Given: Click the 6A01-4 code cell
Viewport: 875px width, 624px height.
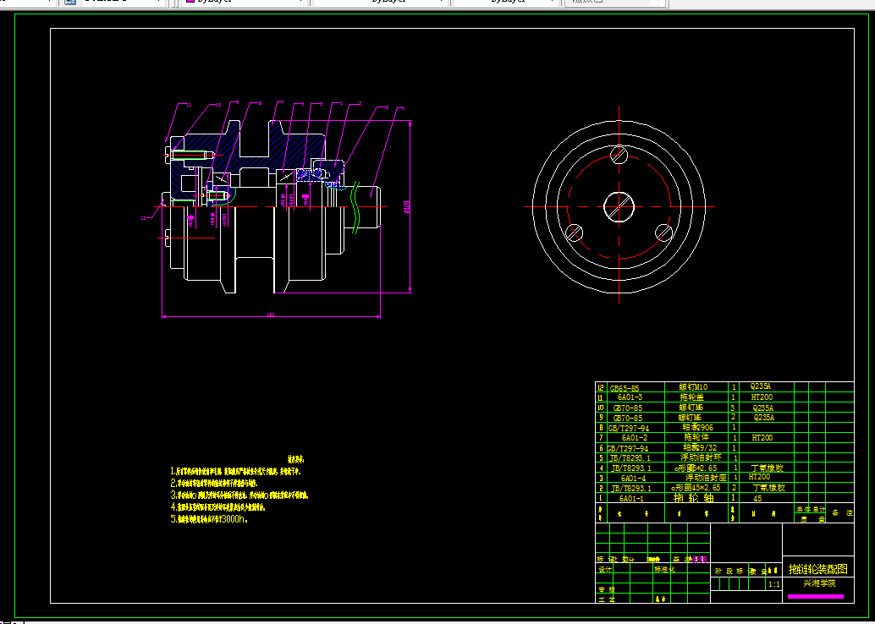Looking at the screenshot, I should coord(633,478).
